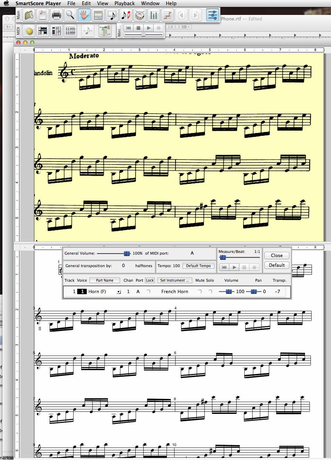This screenshot has width=331, height=460.
Task: Open the View menu
Action: 102,3
